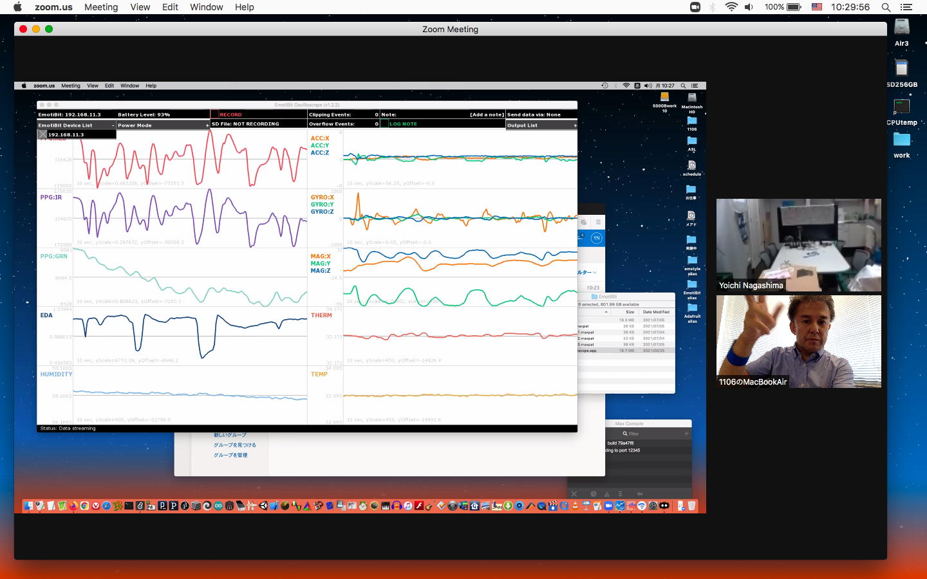This screenshot has width=927, height=579.
Task: Expand the Output List menu
Action: (x=575, y=125)
